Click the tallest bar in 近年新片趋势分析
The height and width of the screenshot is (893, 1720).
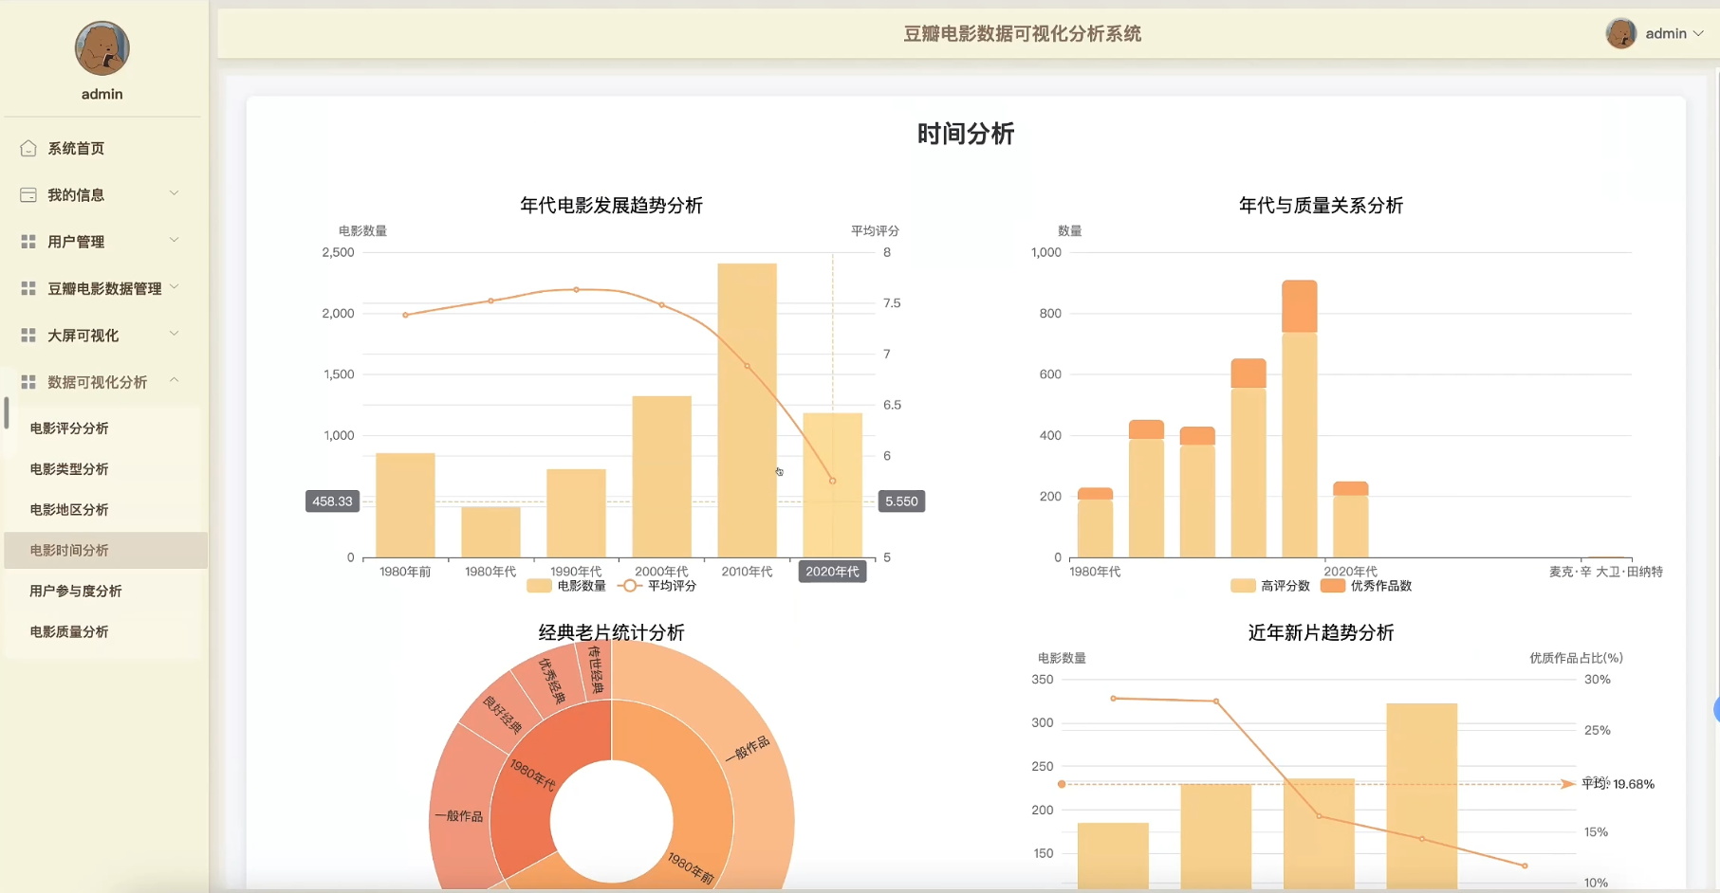pyautogui.click(x=1421, y=796)
